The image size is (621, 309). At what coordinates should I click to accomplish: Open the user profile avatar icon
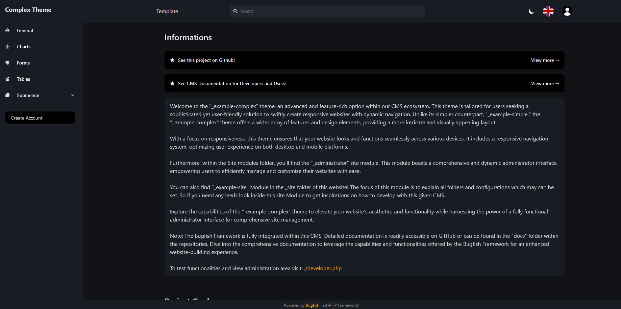pos(567,11)
